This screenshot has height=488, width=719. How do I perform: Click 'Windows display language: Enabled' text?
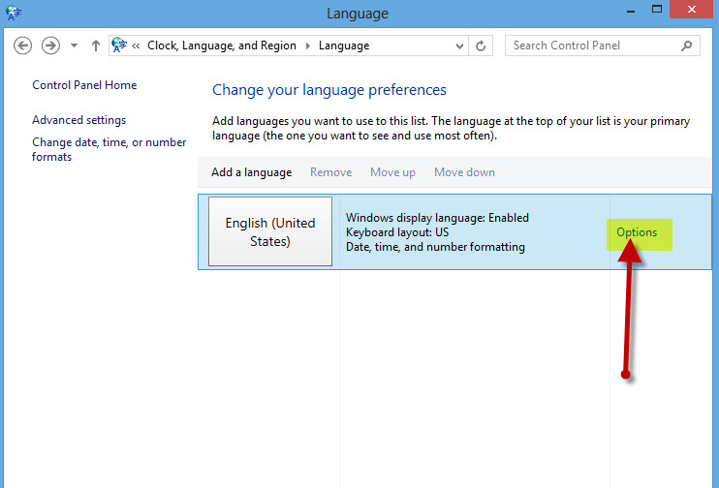point(437,218)
